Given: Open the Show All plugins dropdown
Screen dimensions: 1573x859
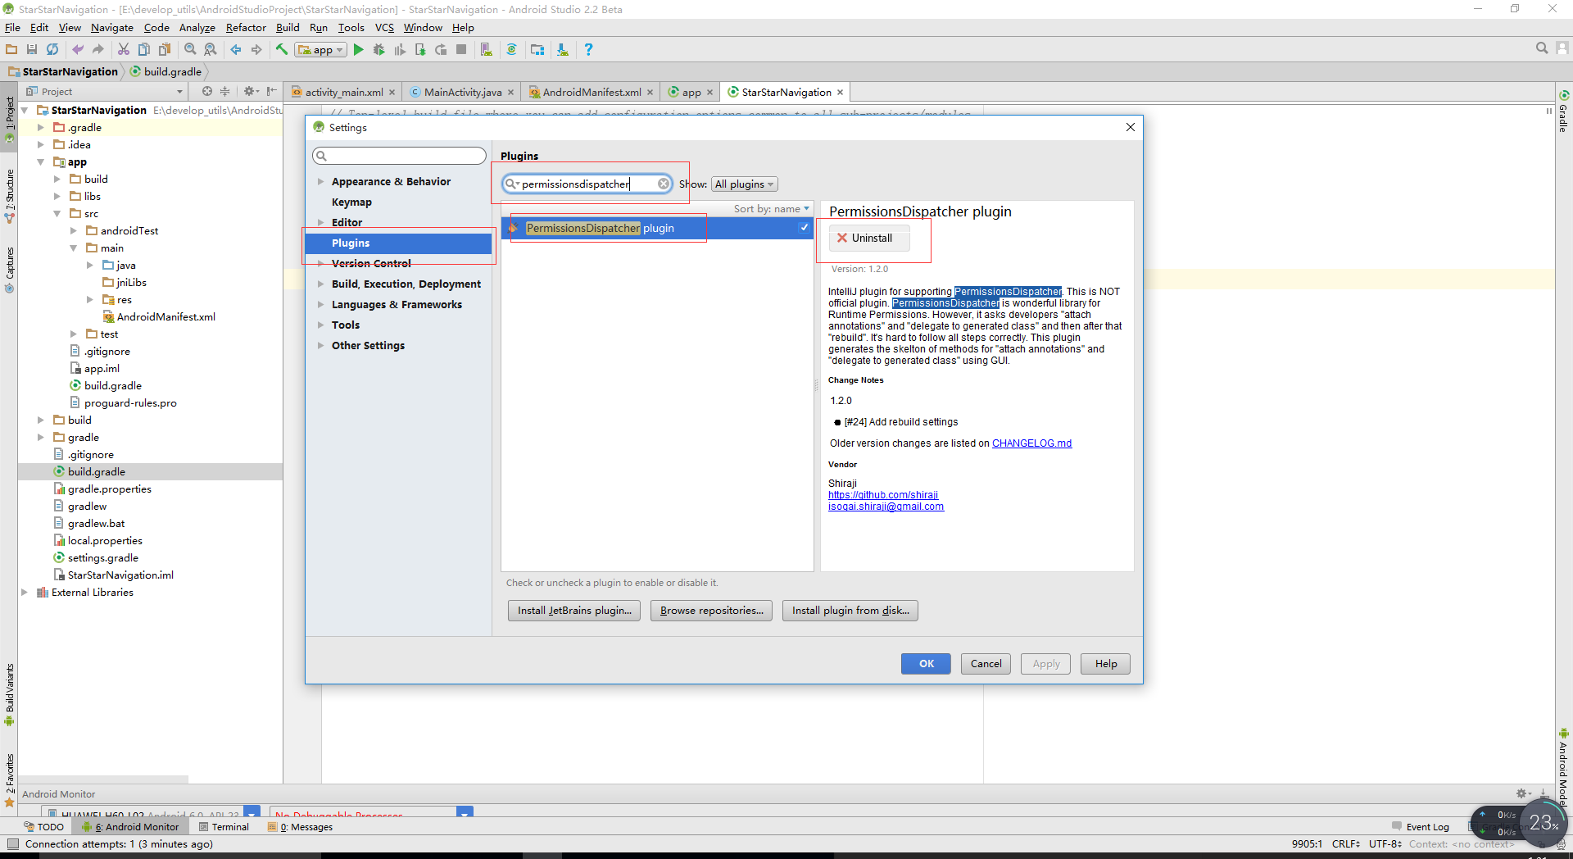Looking at the screenshot, I should tap(744, 184).
